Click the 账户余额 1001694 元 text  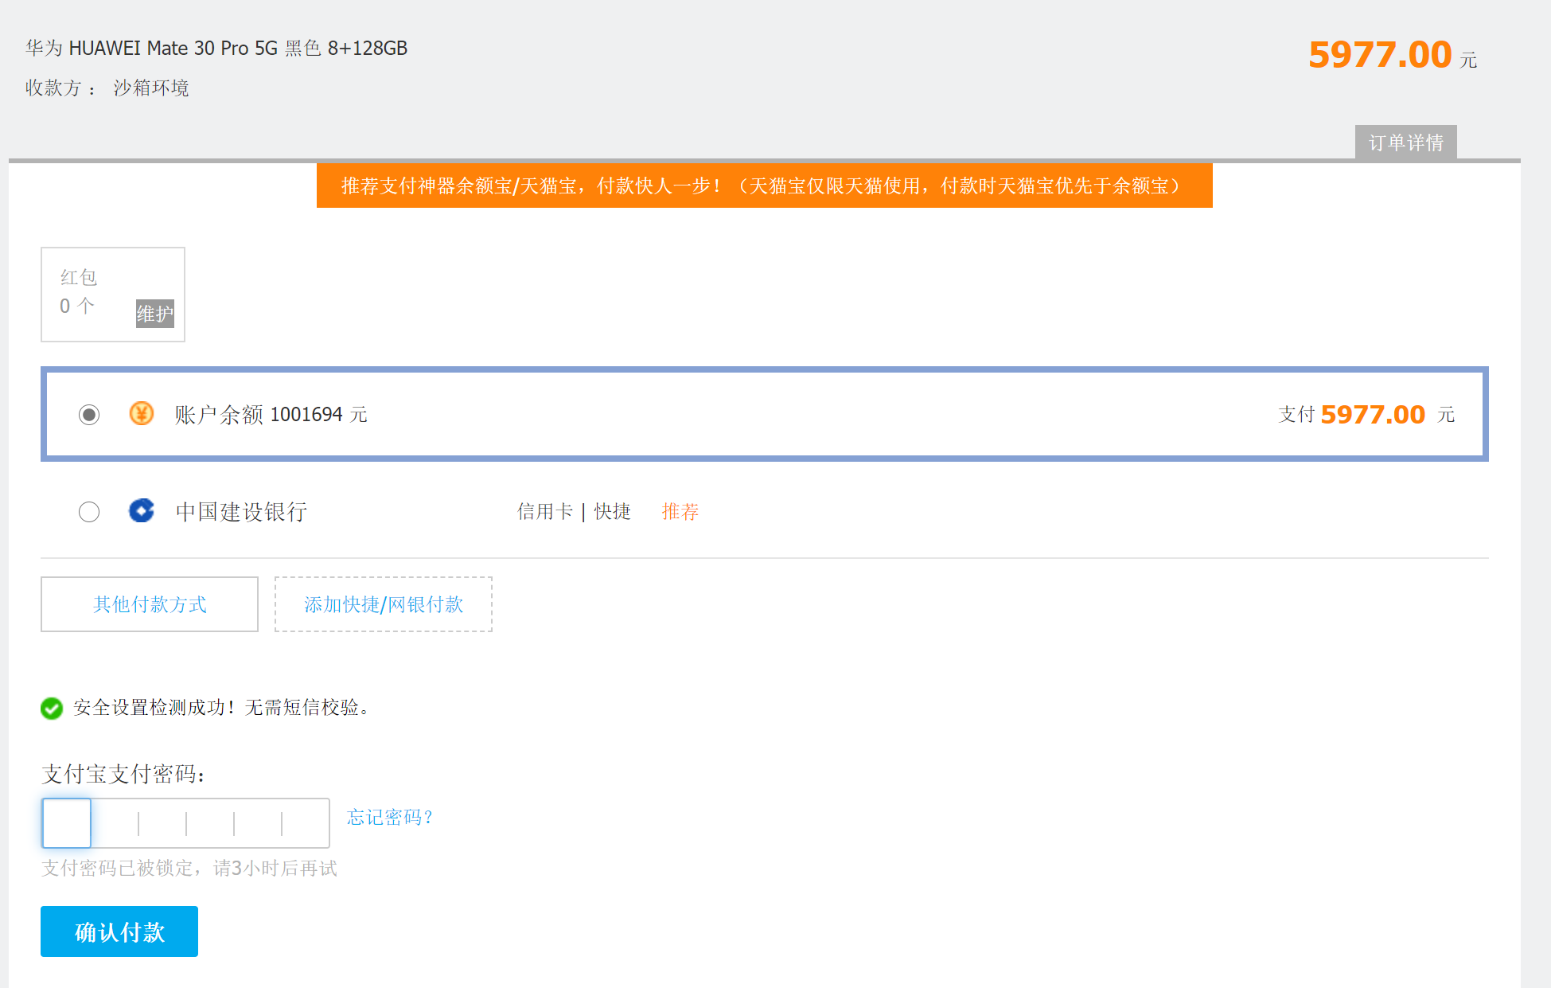(271, 415)
